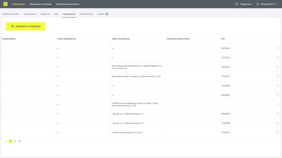Image resolution: width=282 pixels, height=158 pixels.
Task: Click the Добавить площадку button
Action: pyautogui.click(x=26, y=26)
